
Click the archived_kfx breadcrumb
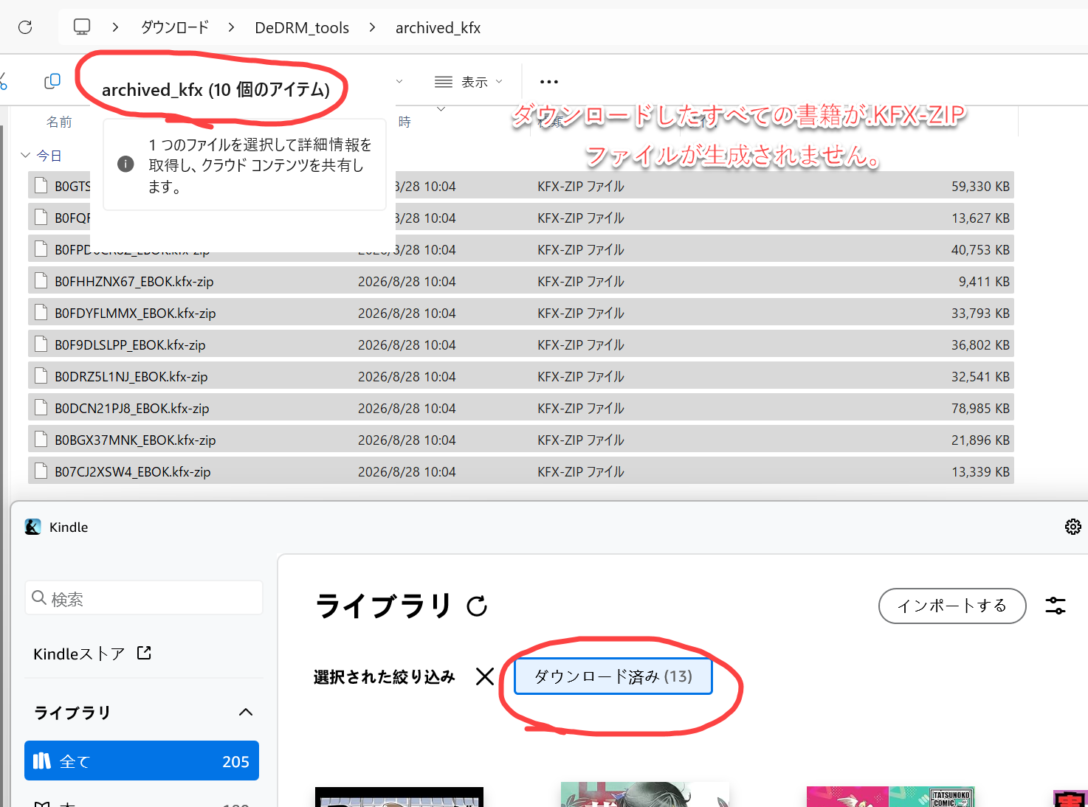pos(438,27)
